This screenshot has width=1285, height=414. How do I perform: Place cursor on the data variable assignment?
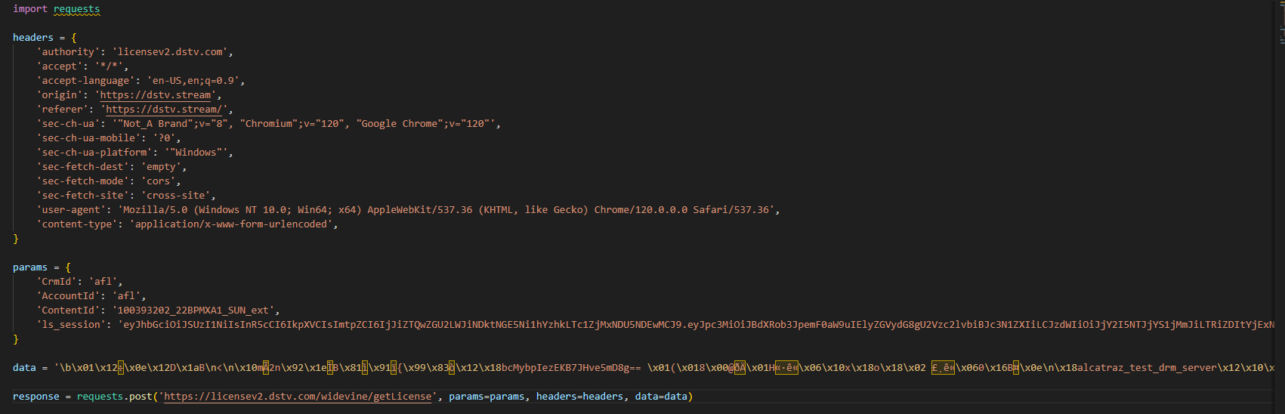pyautogui.click(x=24, y=368)
